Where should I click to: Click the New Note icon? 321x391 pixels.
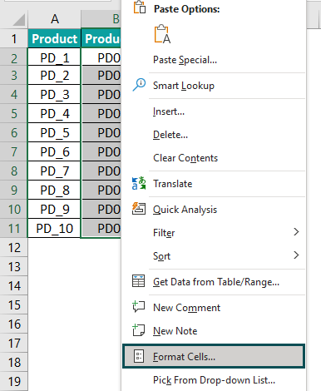pyautogui.click(x=139, y=330)
